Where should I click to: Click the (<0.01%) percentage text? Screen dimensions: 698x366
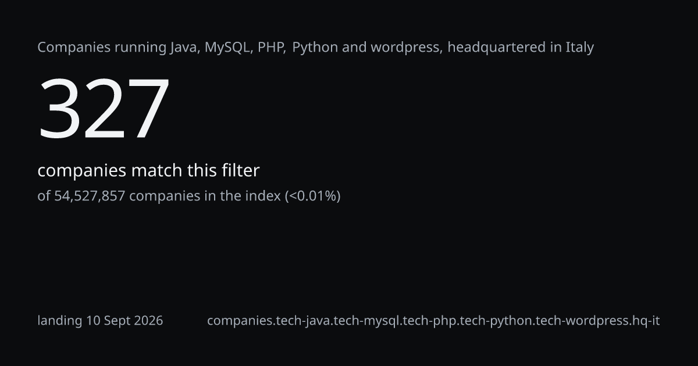coord(312,196)
